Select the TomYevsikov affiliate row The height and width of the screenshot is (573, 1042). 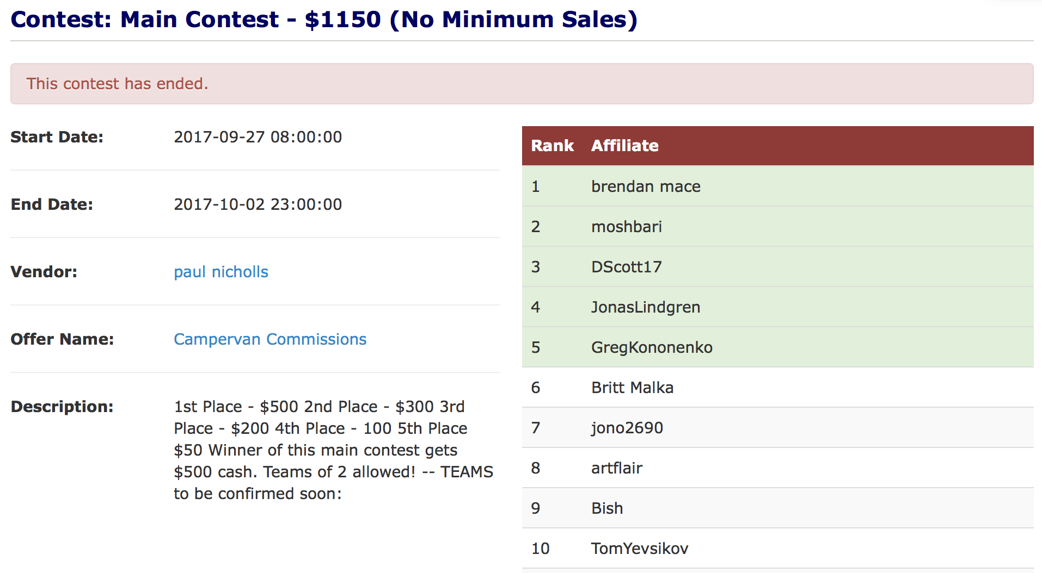coord(777,548)
